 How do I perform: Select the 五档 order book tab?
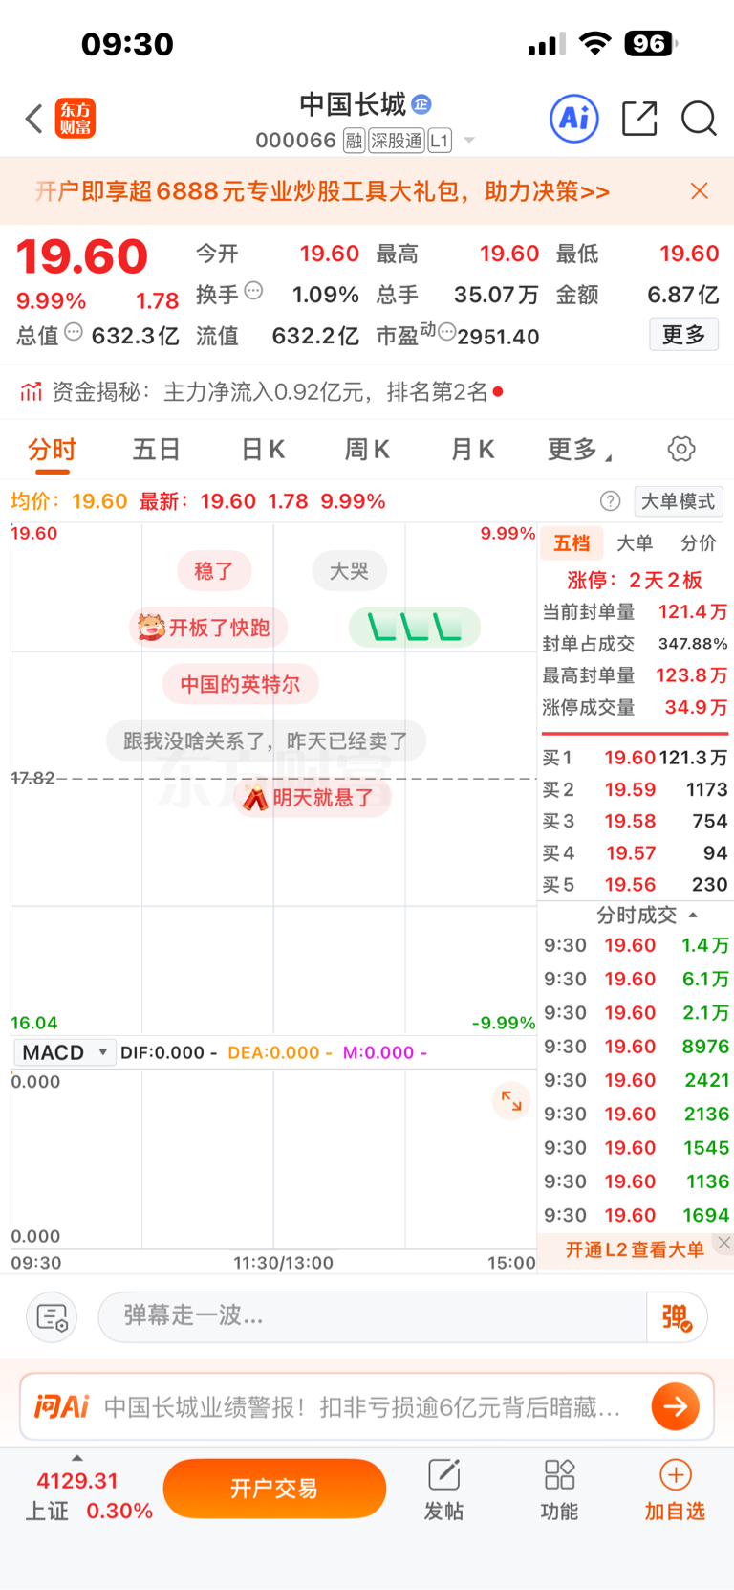[572, 543]
